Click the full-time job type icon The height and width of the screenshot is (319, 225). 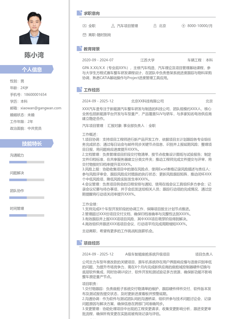(x=84, y=26)
